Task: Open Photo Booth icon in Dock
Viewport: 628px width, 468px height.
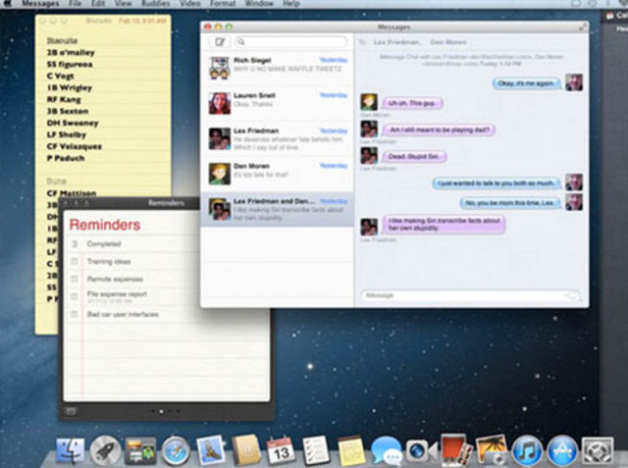Action: tap(456, 449)
